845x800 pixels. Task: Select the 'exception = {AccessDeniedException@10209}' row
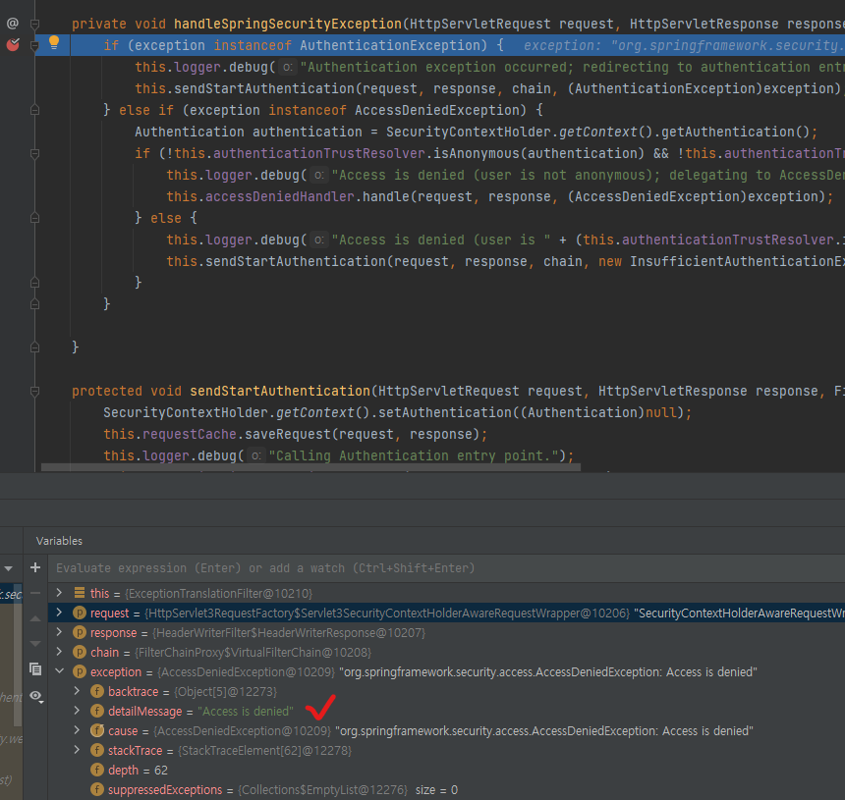click(x=446, y=671)
